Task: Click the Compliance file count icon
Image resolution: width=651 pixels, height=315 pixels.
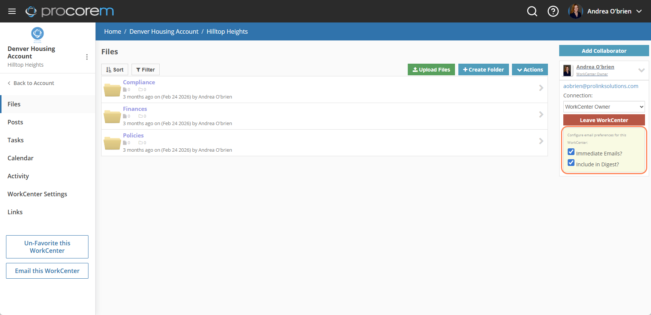Action: pos(125,90)
